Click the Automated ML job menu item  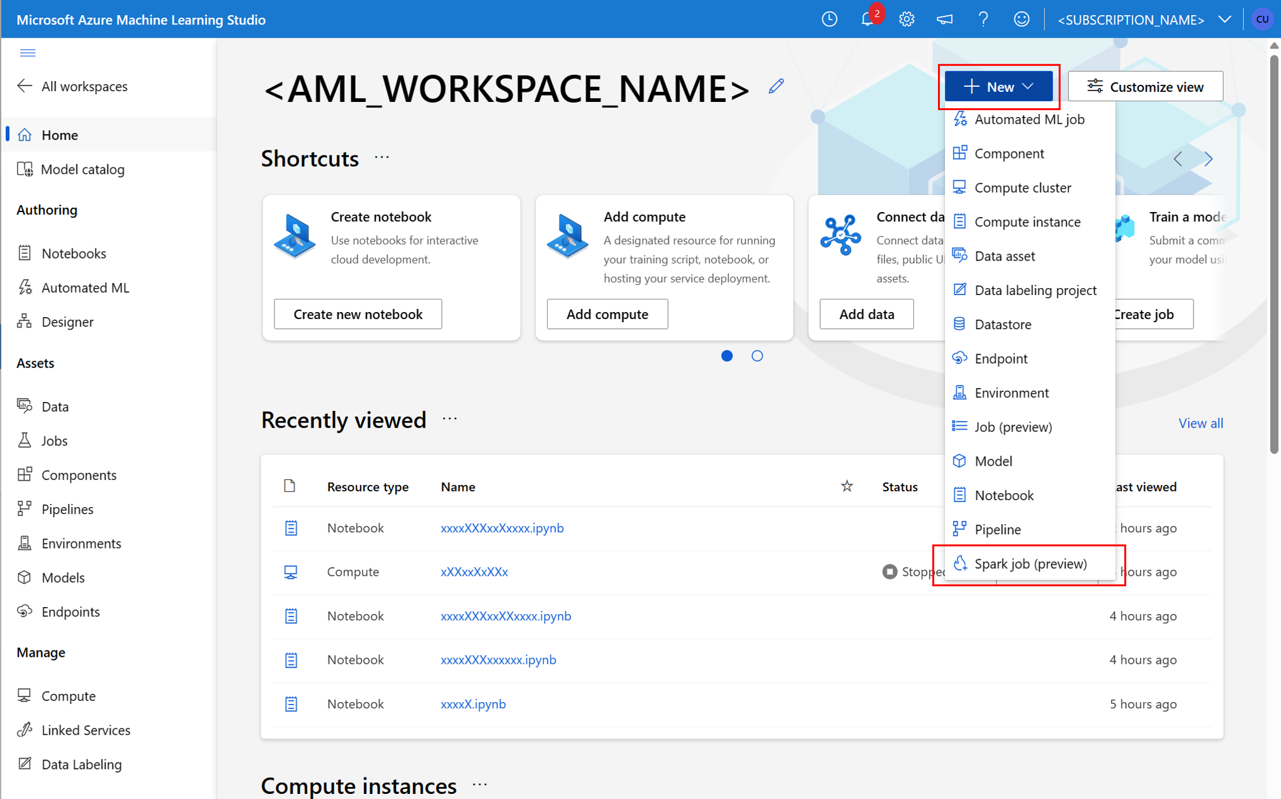click(x=1029, y=119)
